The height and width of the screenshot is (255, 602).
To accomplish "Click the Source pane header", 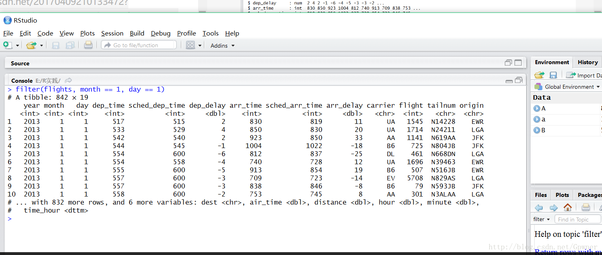I will pyautogui.click(x=265, y=63).
